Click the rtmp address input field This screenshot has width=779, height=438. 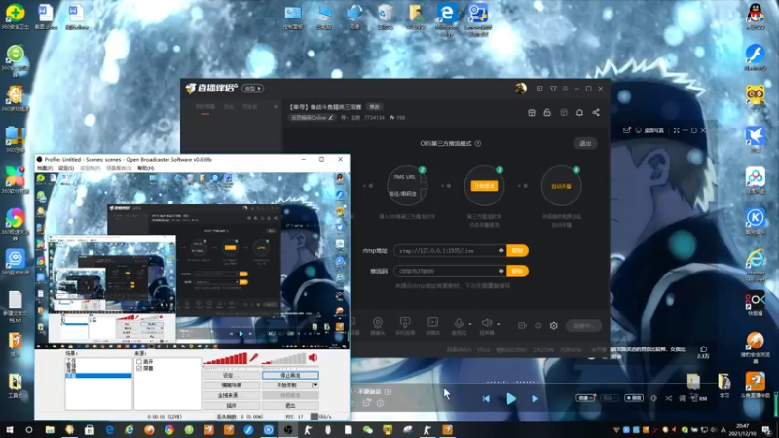(450, 251)
